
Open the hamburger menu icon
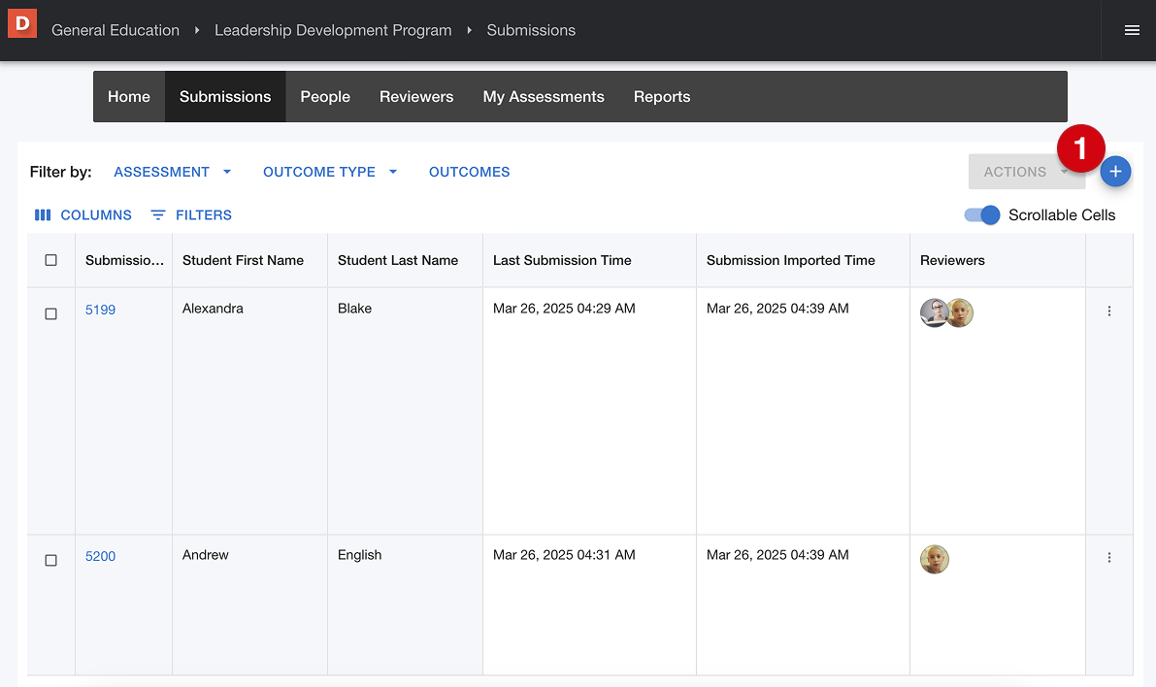tap(1132, 30)
